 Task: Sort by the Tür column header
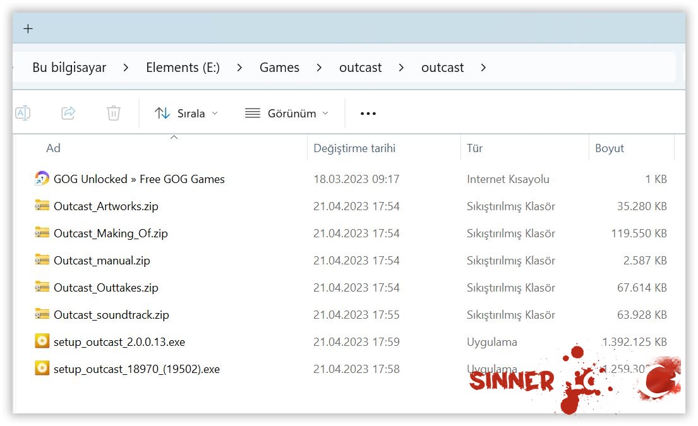click(x=474, y=148)
